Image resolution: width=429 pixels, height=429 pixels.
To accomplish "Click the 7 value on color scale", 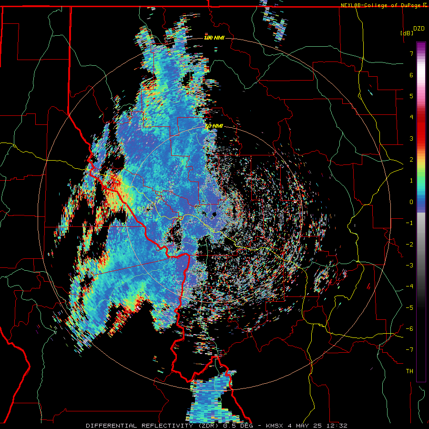I will pos(411,53).
